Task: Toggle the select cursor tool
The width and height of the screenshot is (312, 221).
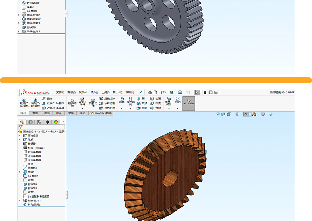Action: pyautogui.click(x=197, y=92)
